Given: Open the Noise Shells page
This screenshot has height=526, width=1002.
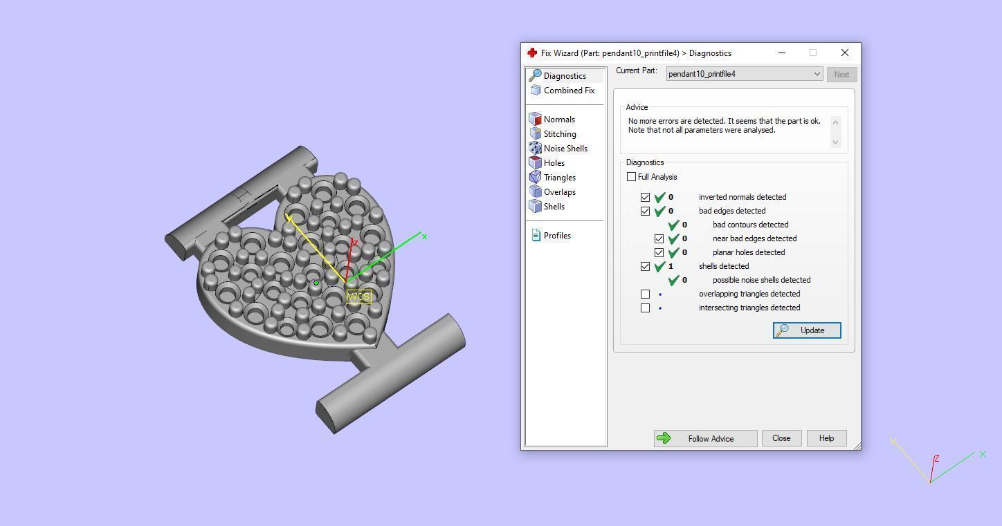Looking at the screenshot, I should point(565,149).
